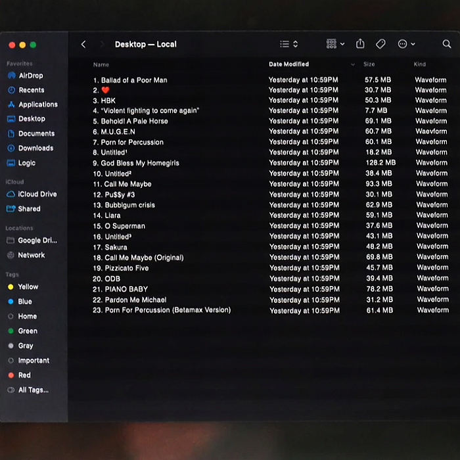Select file "20. ODB"
This screenshot has width=460, height=460.
[x=106, y=279]
